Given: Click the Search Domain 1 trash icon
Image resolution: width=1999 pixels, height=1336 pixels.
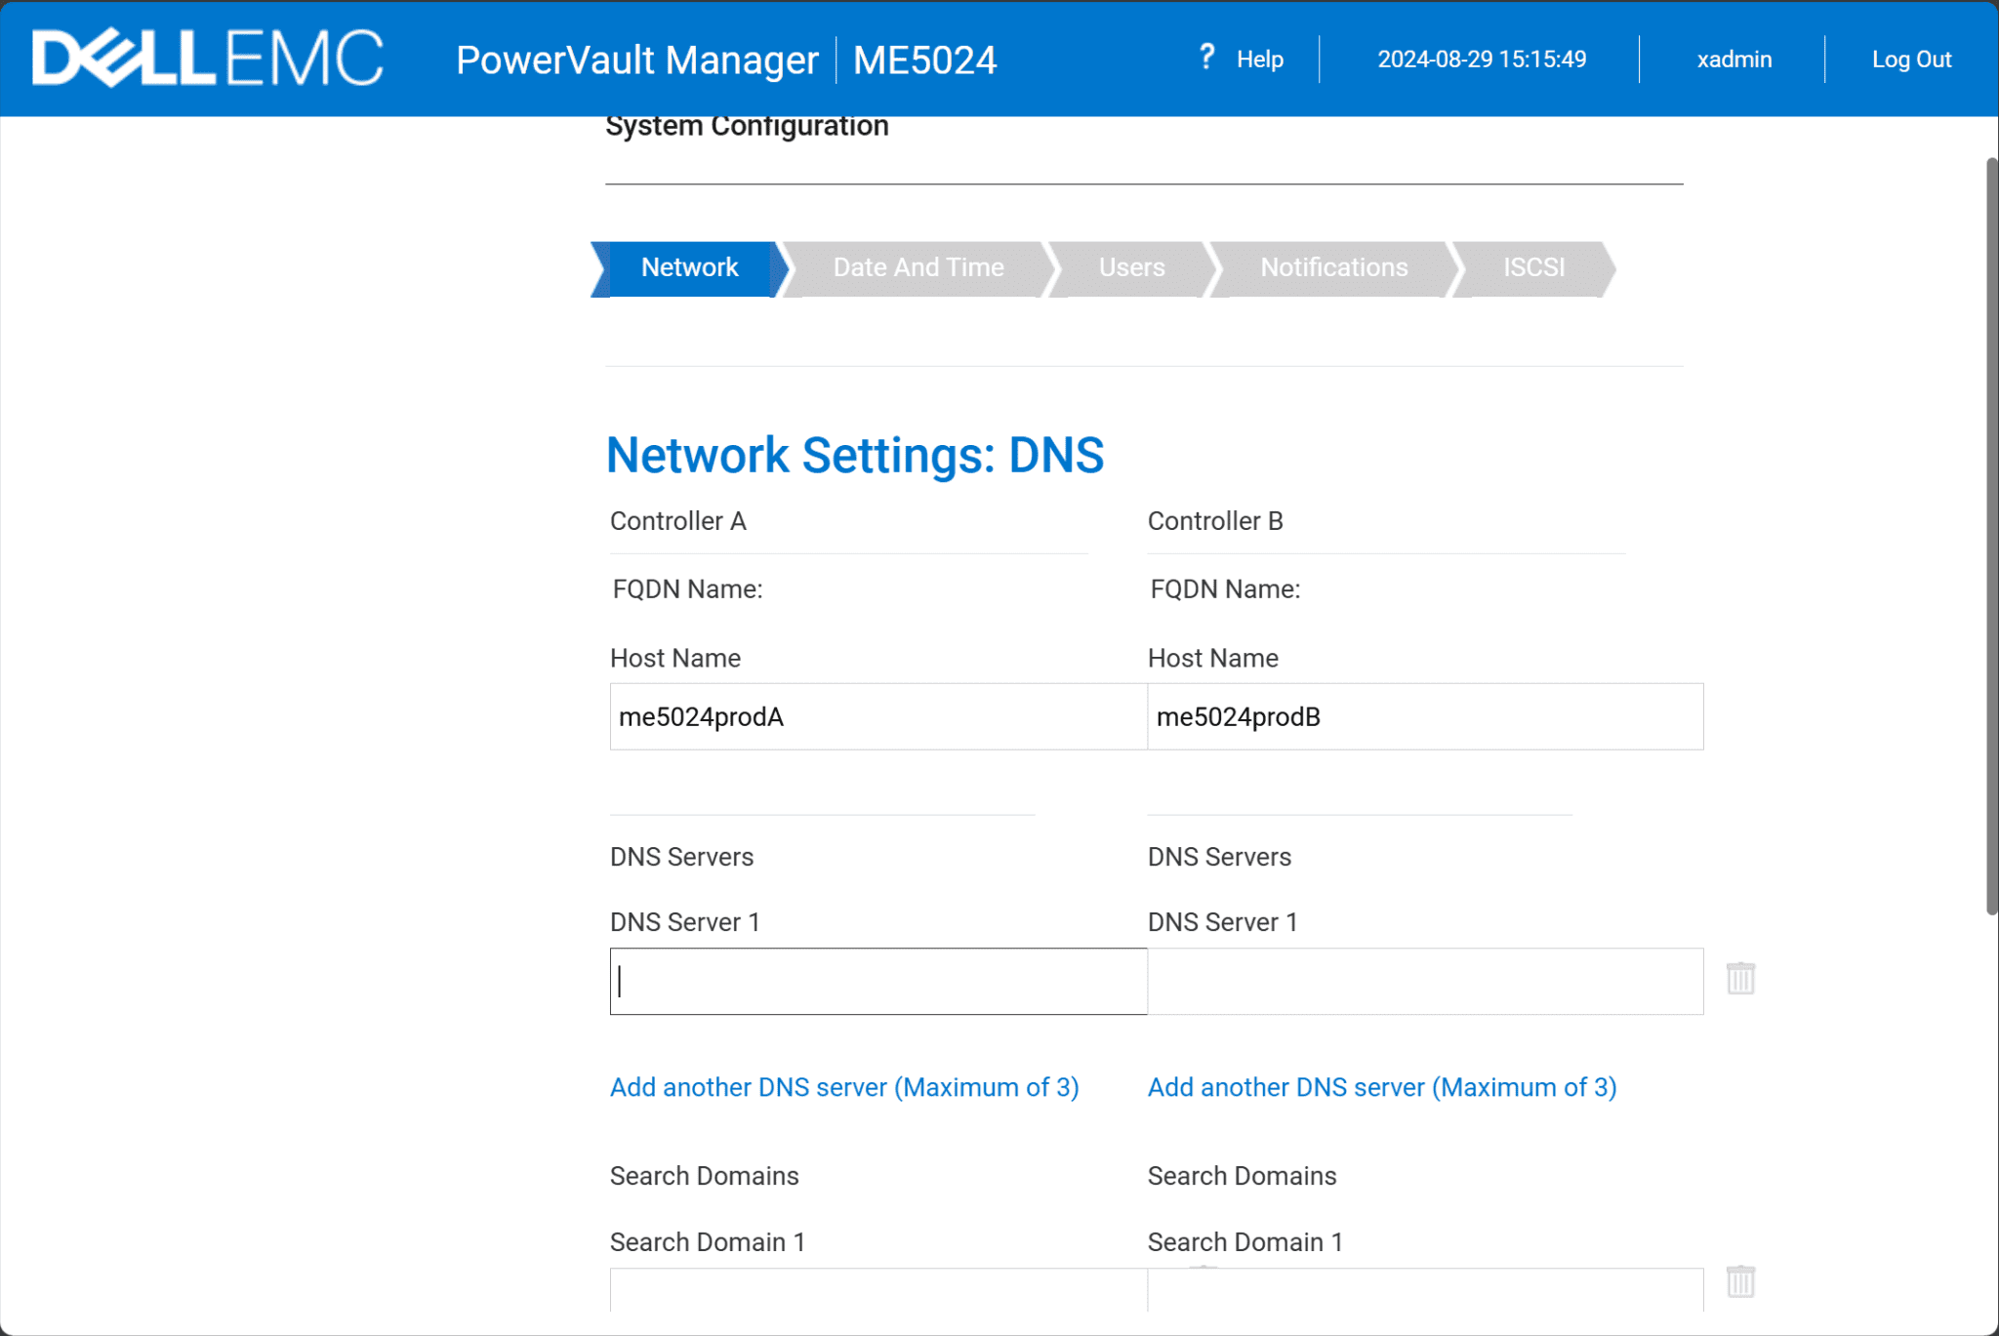Looking at the screenshot, I should coord(1739,1282).
